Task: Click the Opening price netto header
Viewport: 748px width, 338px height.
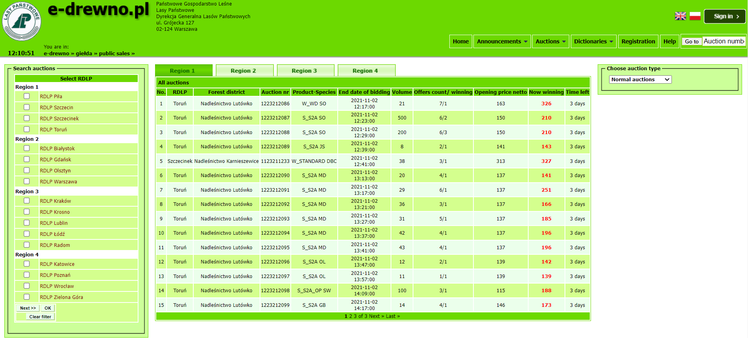Action: coord(501,92)
